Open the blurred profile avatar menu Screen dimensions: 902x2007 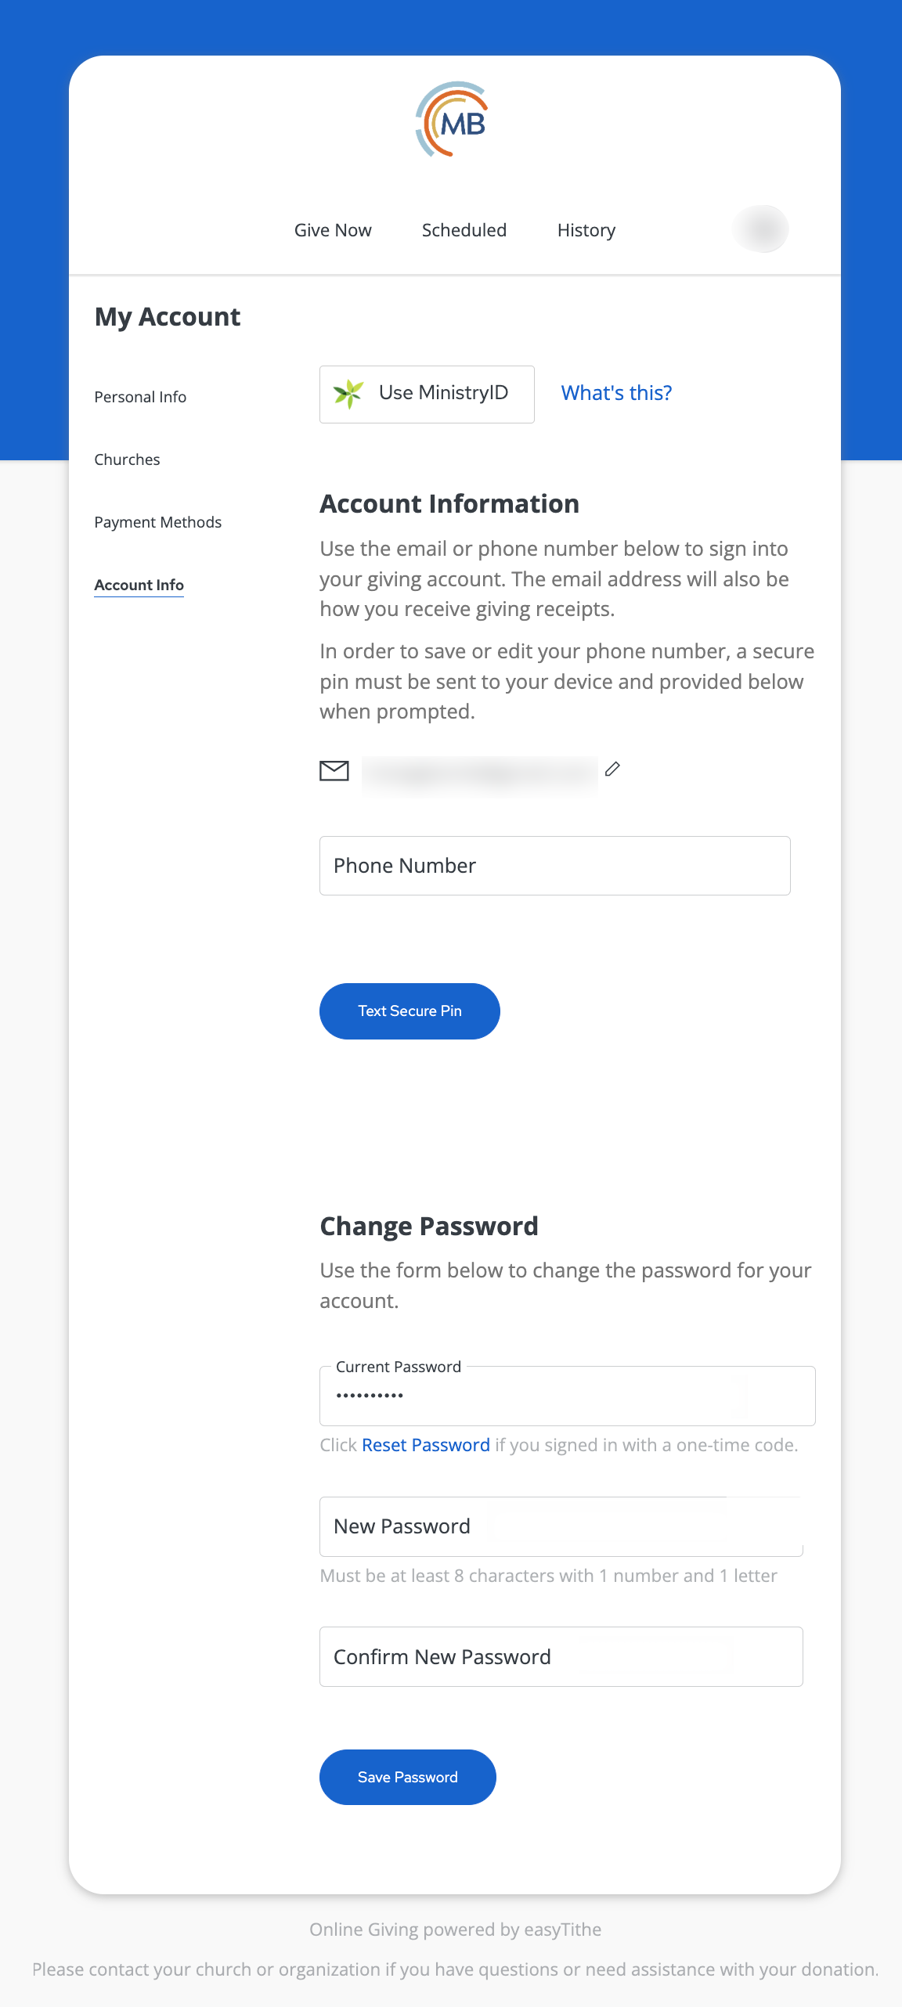pos(760,229)
